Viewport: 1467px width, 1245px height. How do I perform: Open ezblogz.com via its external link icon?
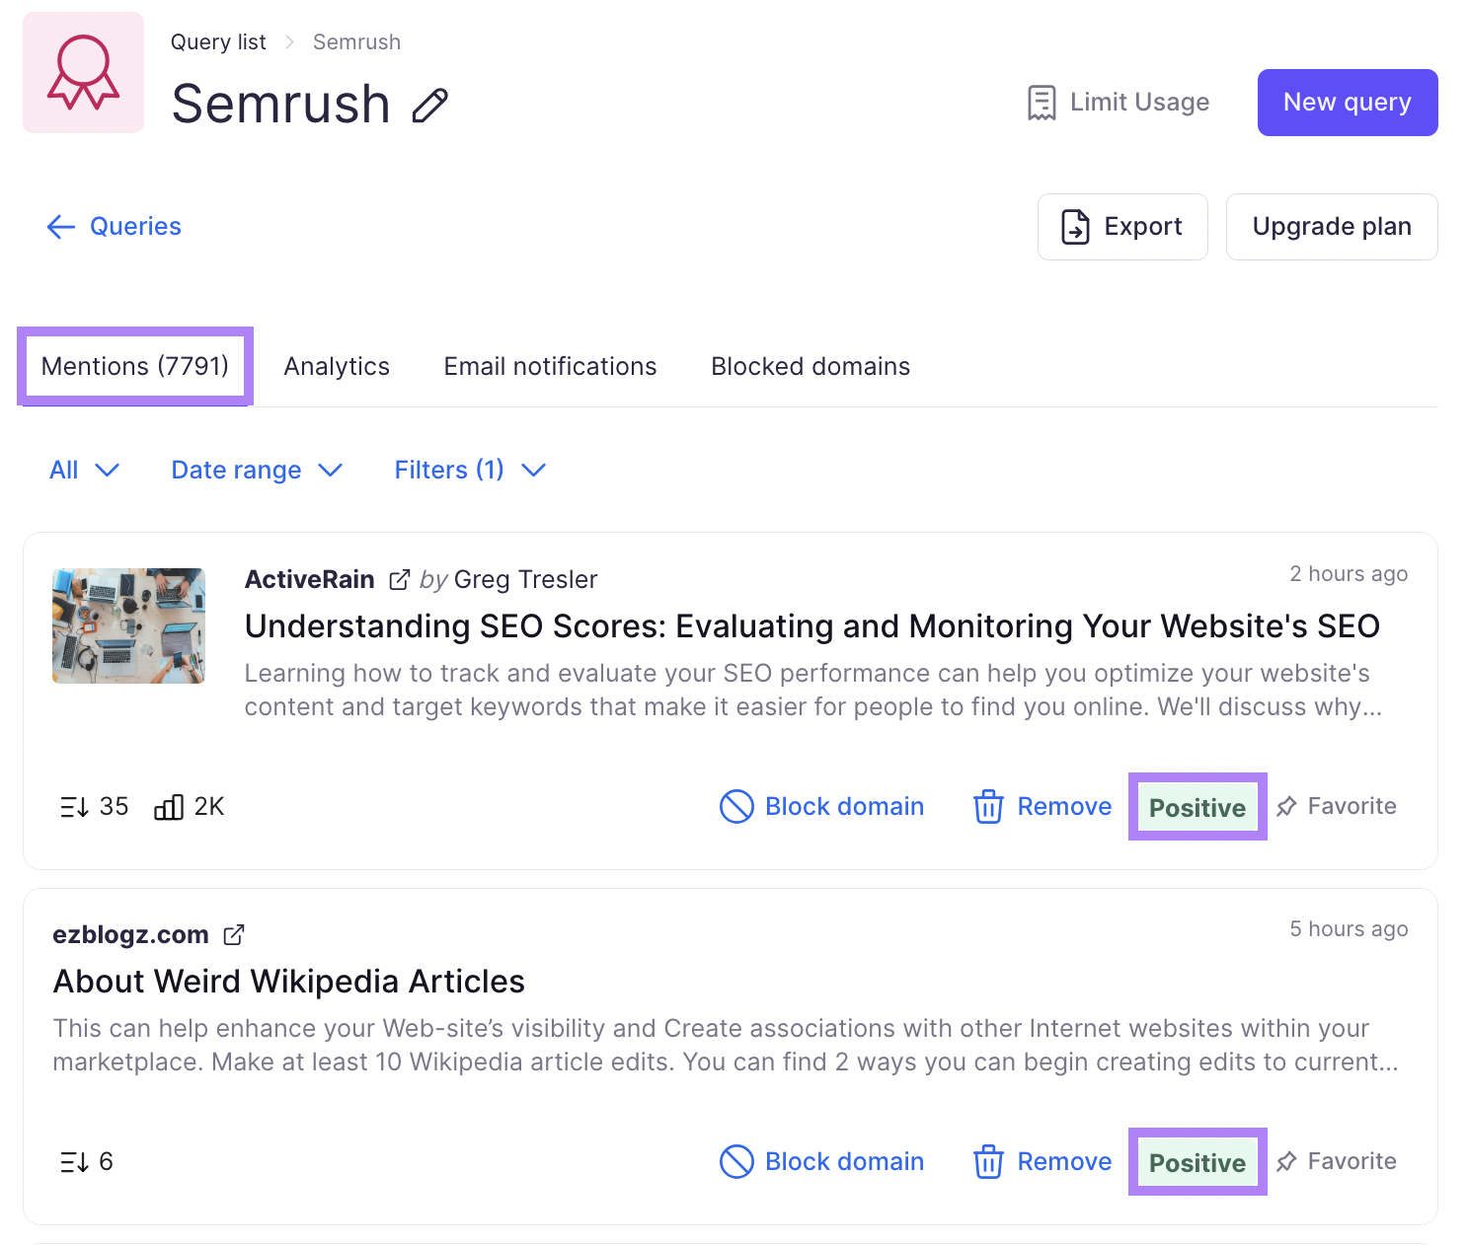[x=234, y=933]
